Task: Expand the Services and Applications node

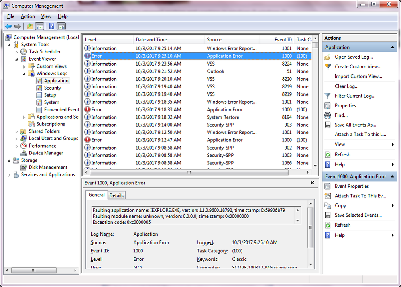Action: [x=9, y=175]
